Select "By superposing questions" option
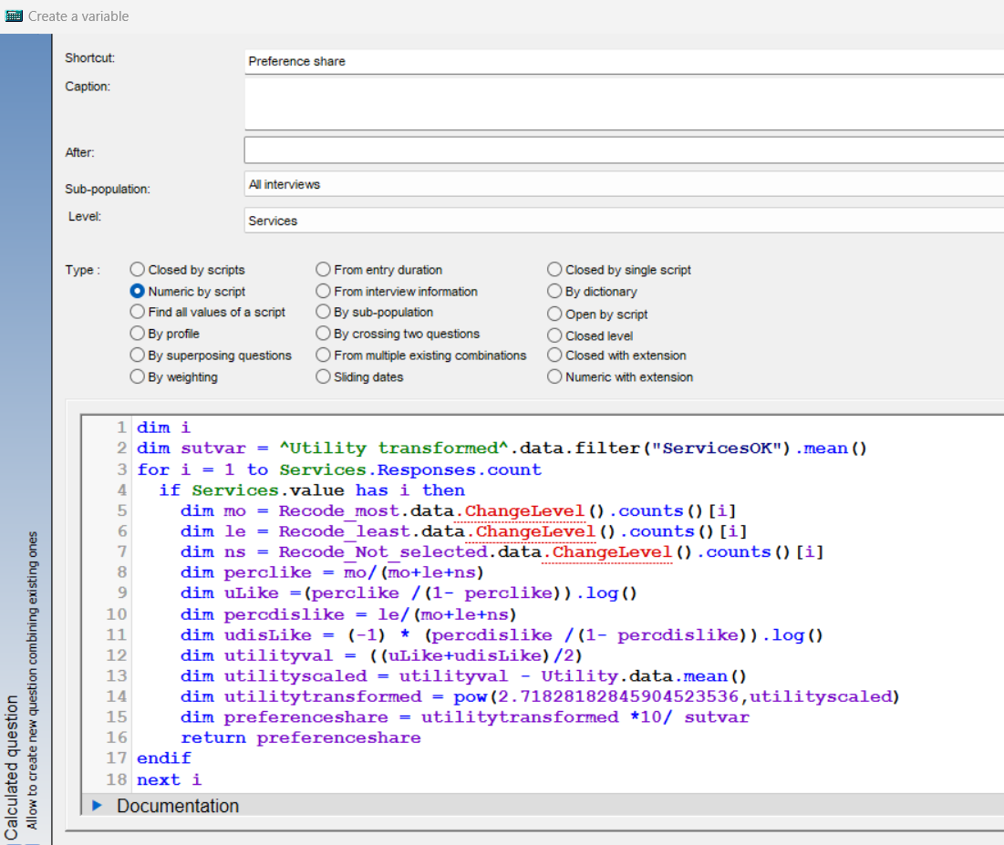 pyautogui.click(x=137, y=356)
